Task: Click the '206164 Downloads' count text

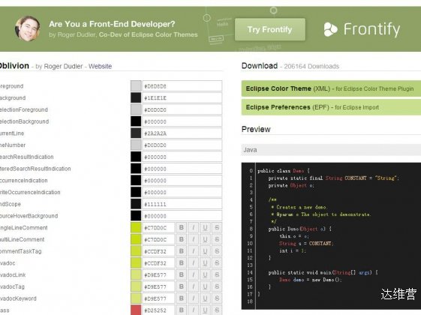Action: [x=311, y=66]
